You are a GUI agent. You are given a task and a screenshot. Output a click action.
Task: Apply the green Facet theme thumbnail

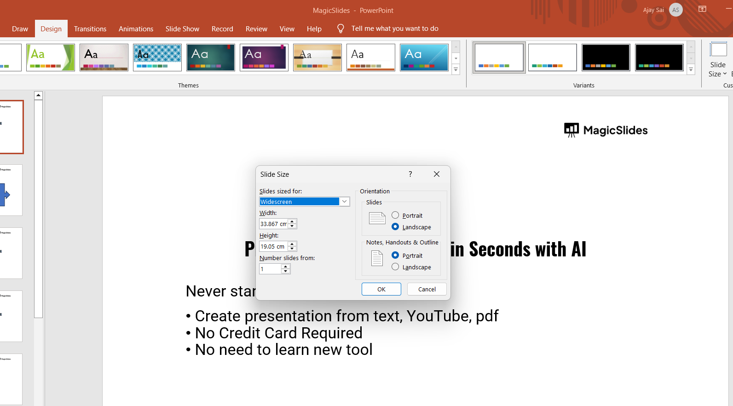51,58
